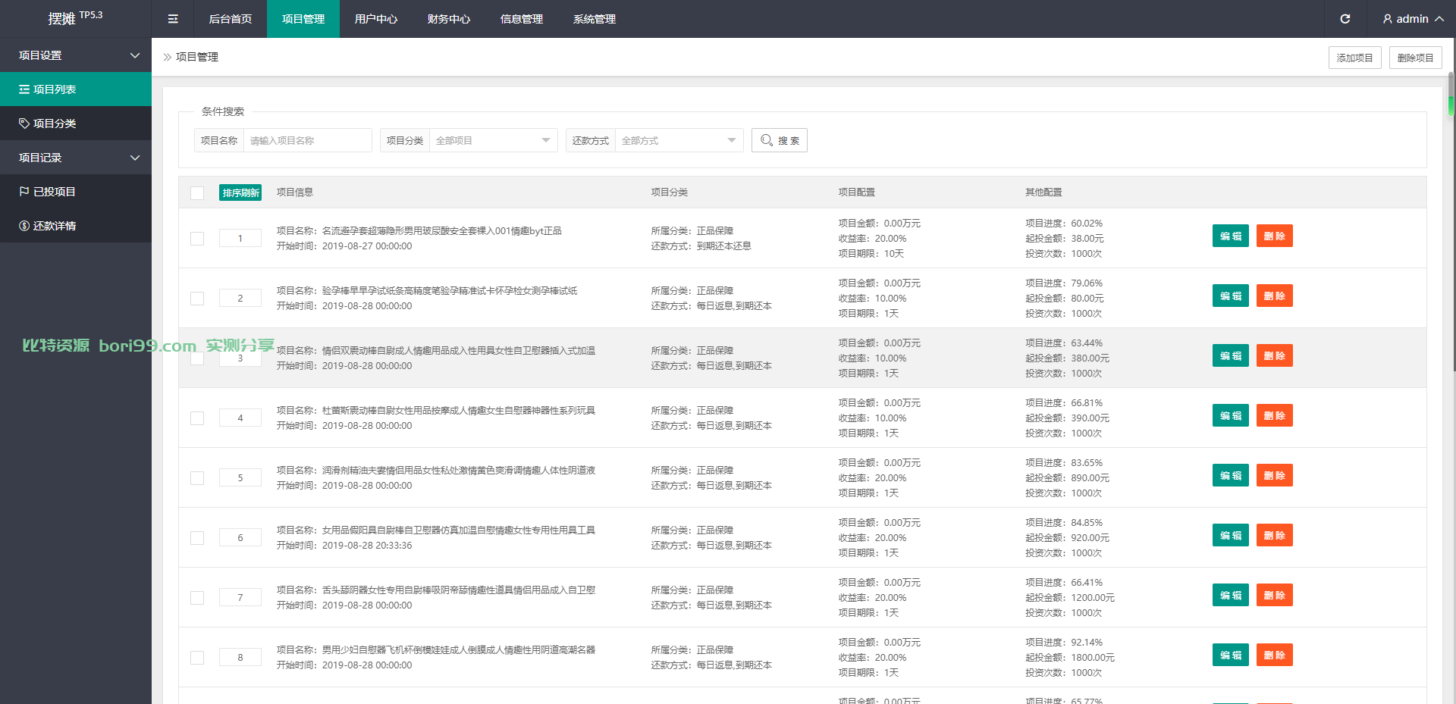
Task: Open the 还款方式 dropdown filter
Action: pyautogui.click(x=679, y=140)
